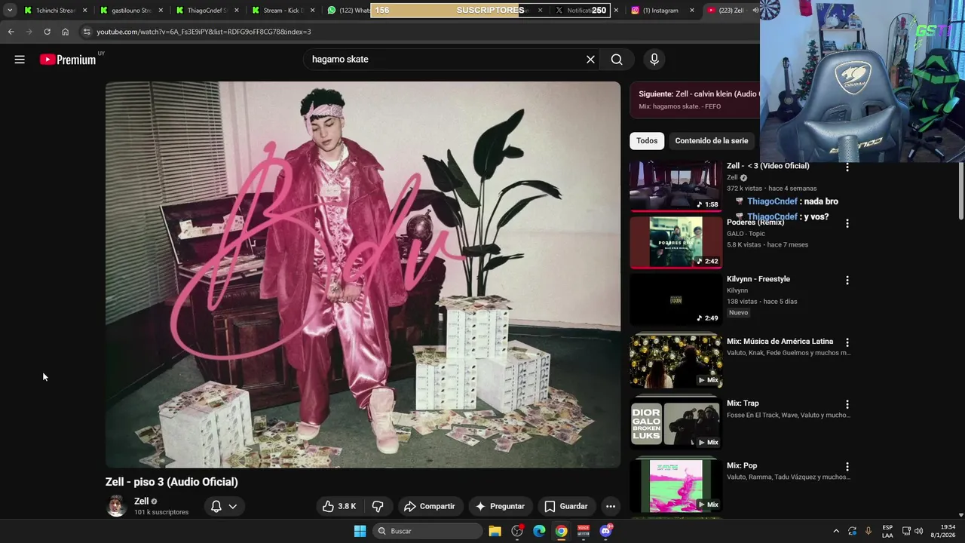The height and width of the screenshot is (543, 965).
Task: Click the magnifying glass search button
Action: pos(617,60)
